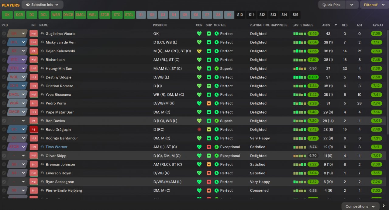Click the Hol badge beside Timo Werner
Viewport: 389px width, 210px height.
coord(33,147)
